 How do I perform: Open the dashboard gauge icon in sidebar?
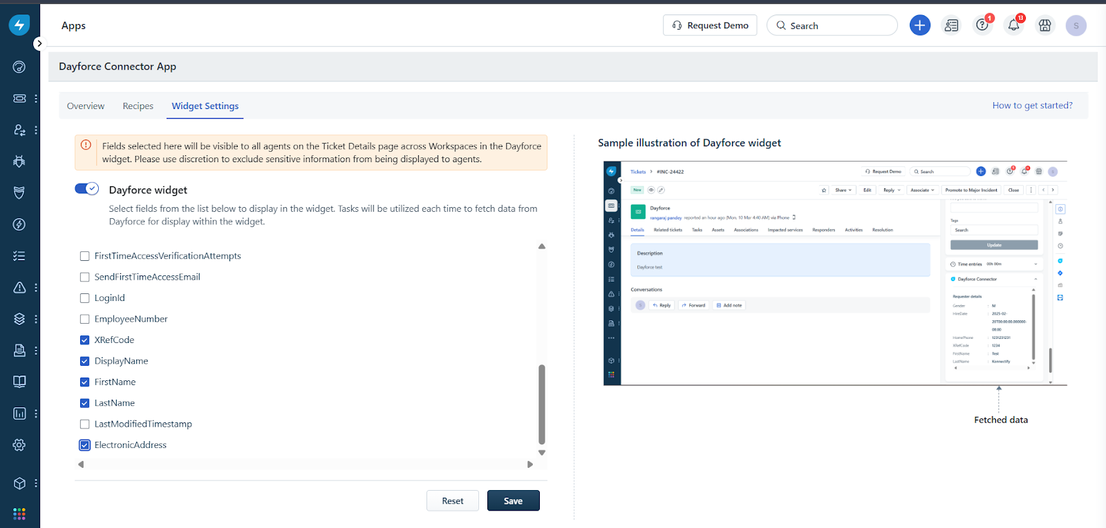pos(19,67)
